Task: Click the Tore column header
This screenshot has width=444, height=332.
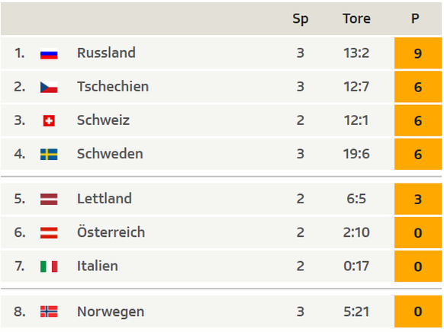Action: click(x=356, y=18)
